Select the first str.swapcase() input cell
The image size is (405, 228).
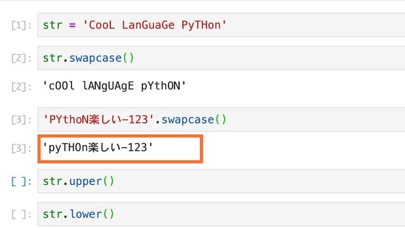(221, 58)
